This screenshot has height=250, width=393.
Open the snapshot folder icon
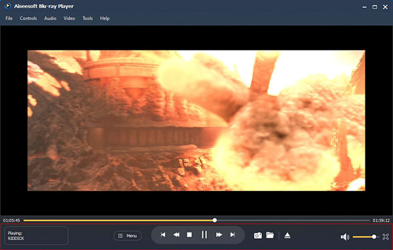point(270,235)
